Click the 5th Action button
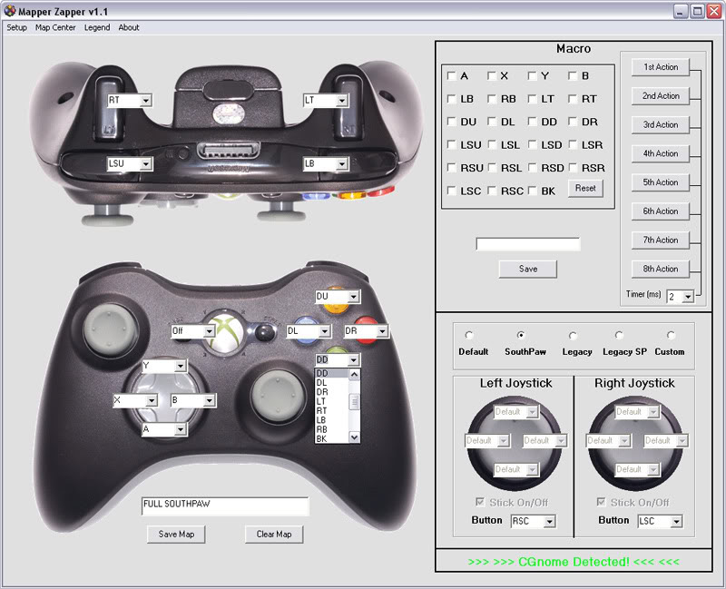Viewport: 726px width, 589px height. click(x=661, y=182)
